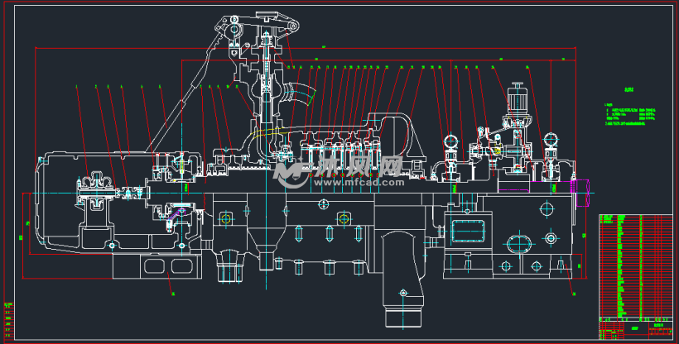
Task: Select the impeller assembly at far left
Action: pos(94,182)
